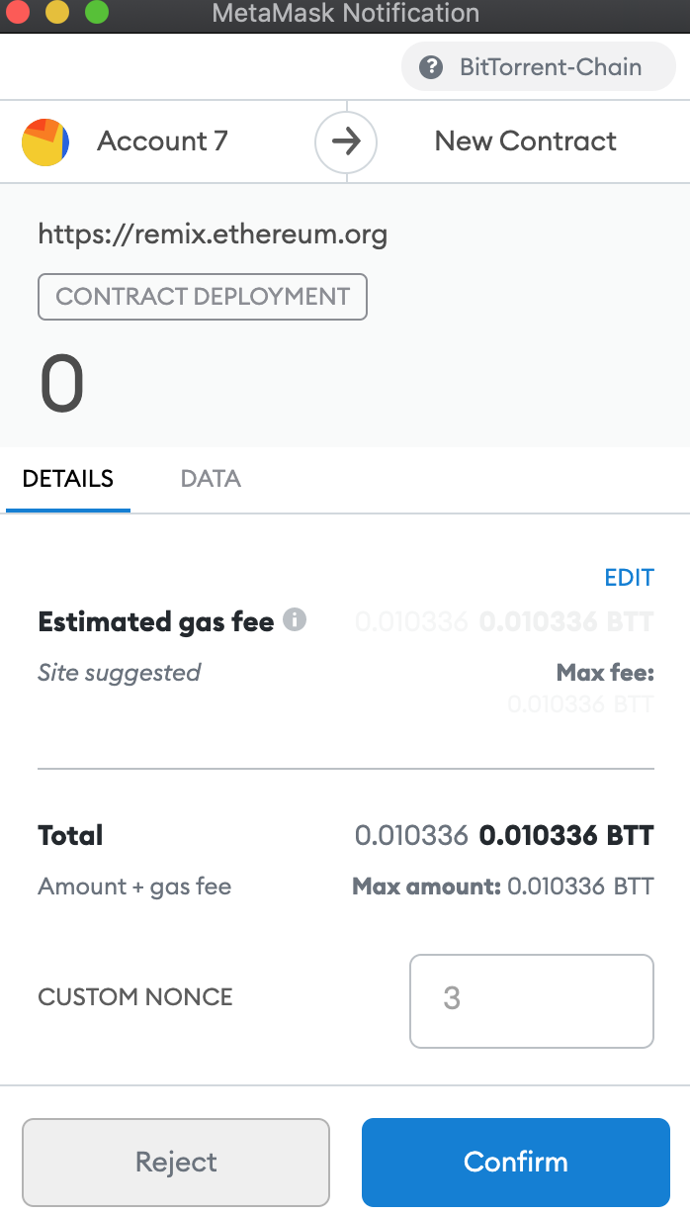The width and height of the screenshot is (690, 1215).
Task: Open the BitTorrent-Chain network pill
Action: (539, 67)
